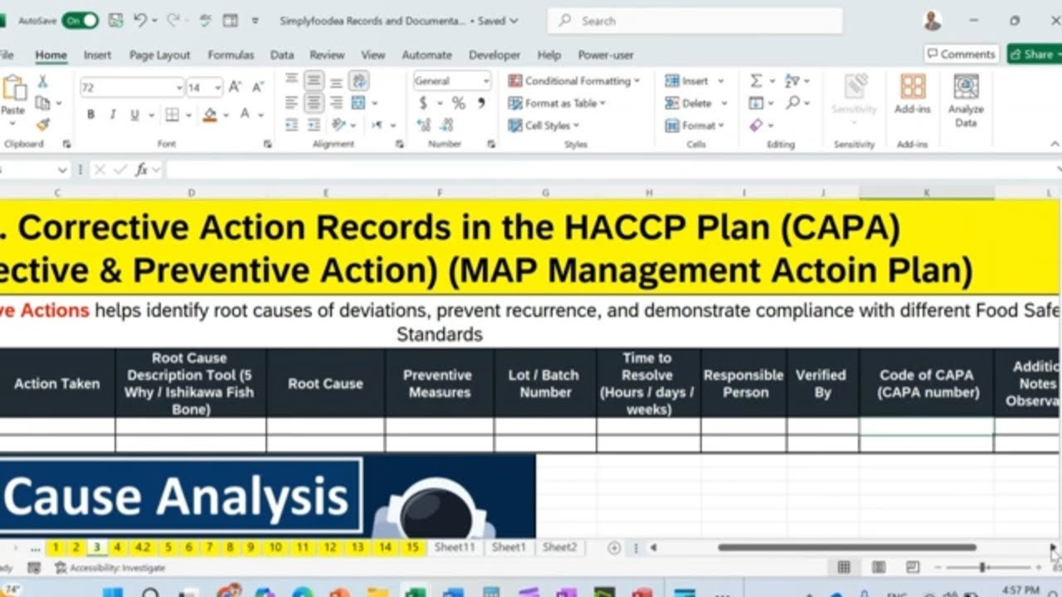Open the Insert ribbon tab

click(97, 55)
